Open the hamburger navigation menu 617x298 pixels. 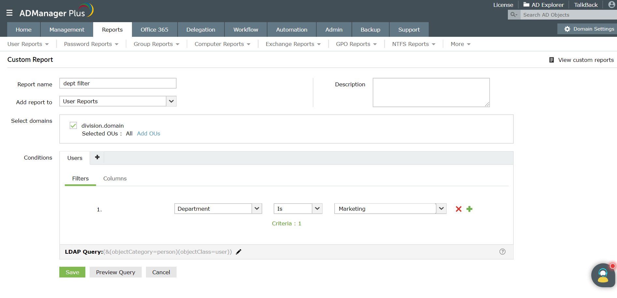pyautogui.click(x=9, y=12)
